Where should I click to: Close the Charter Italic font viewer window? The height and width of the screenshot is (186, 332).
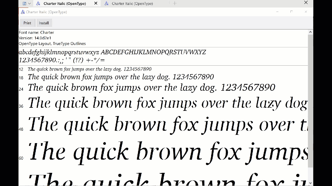(x=306, y=12)
